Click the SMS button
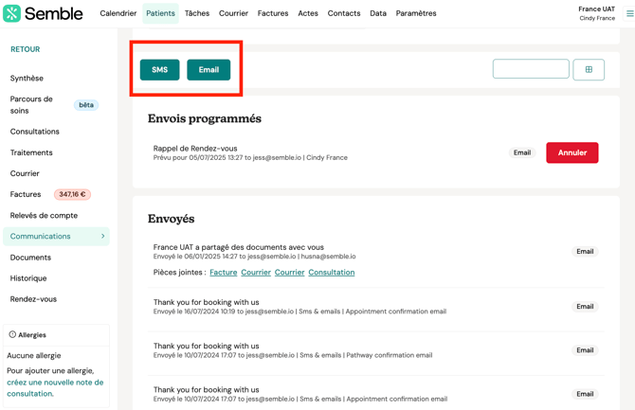This screenshot has width=635, height=410. (159, 69)
